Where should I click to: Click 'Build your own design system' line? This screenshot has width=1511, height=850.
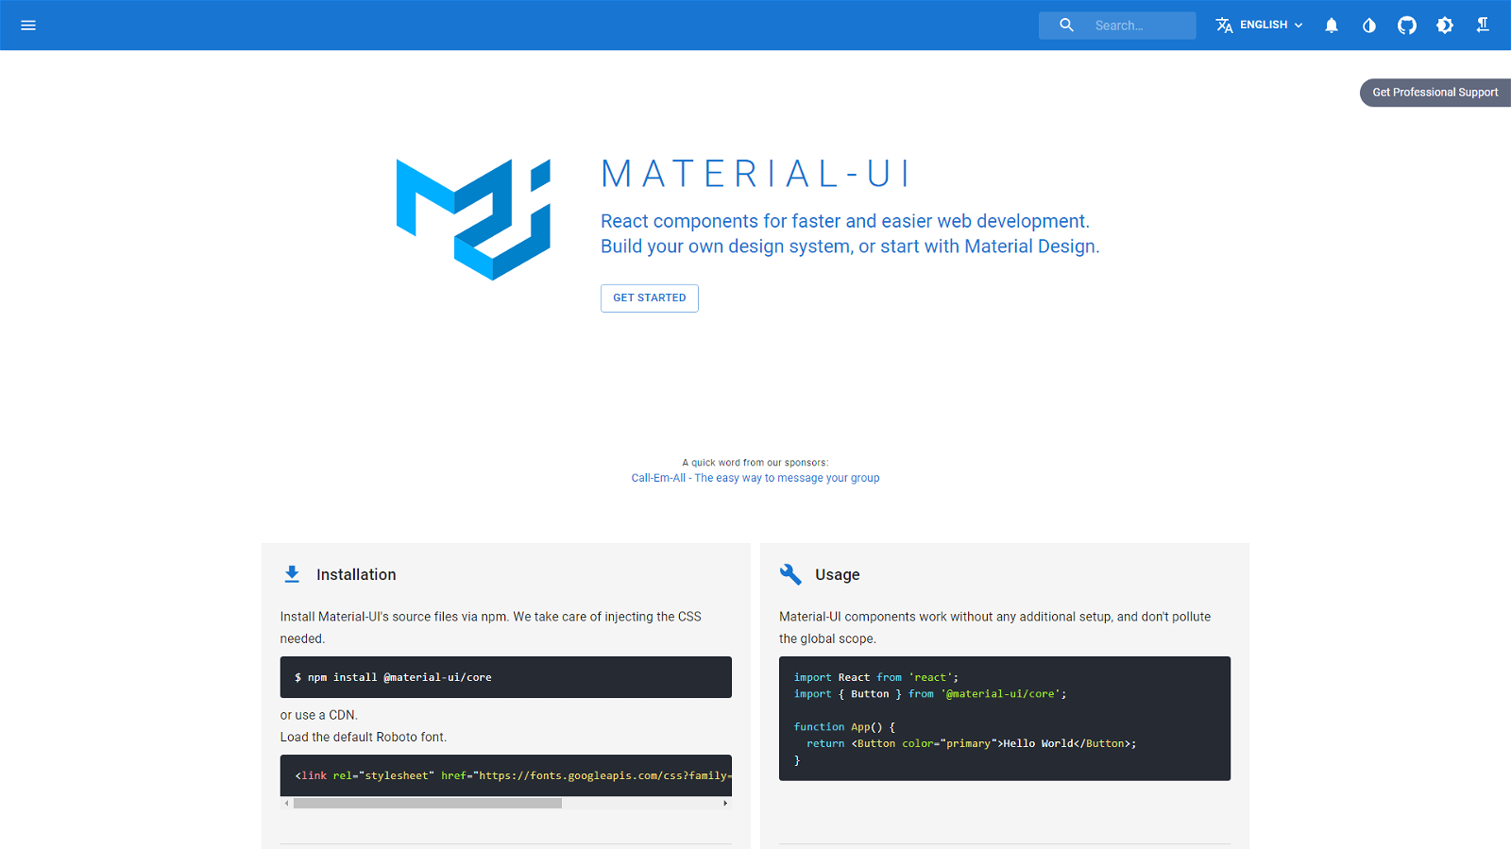point(850,246)
